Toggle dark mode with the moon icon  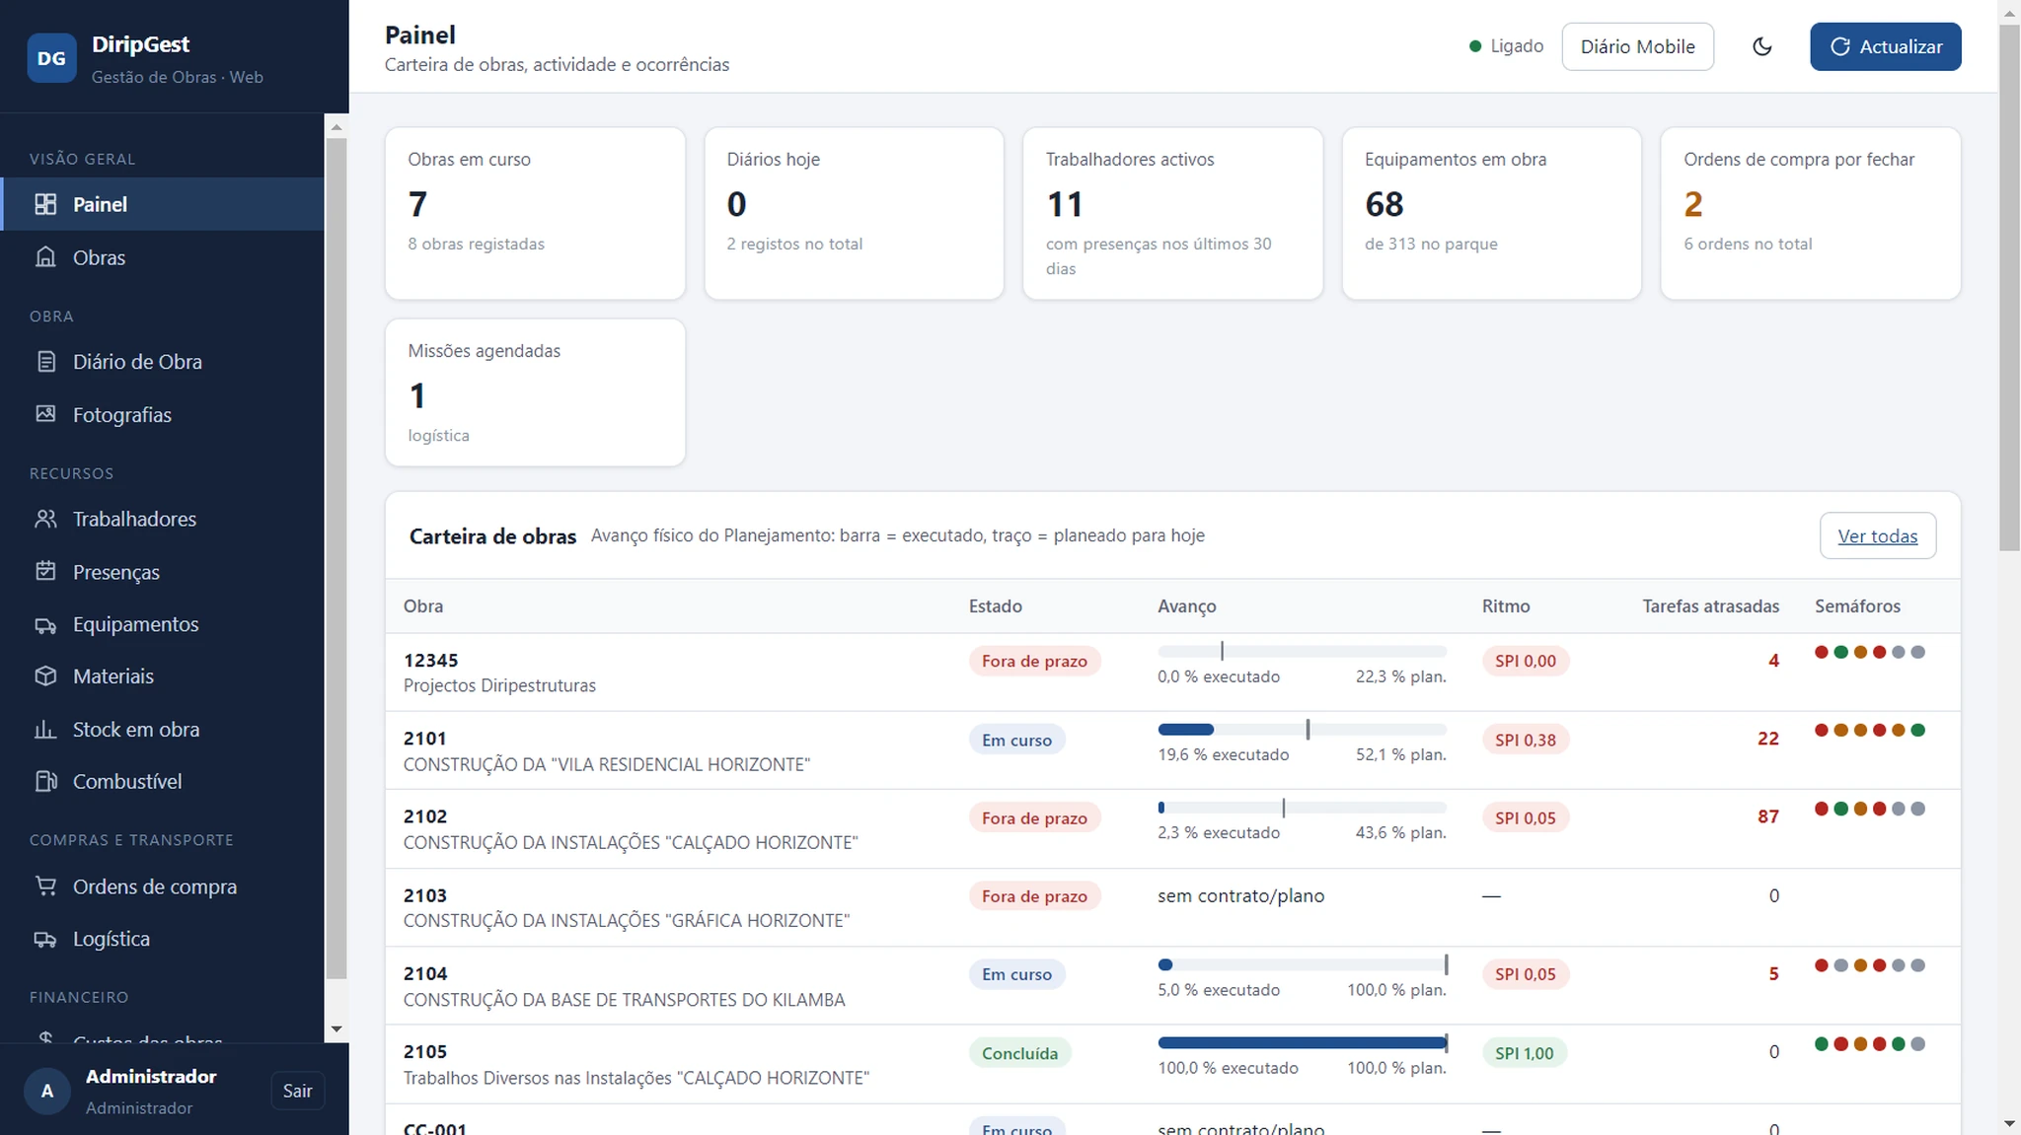coord(1761,46)
